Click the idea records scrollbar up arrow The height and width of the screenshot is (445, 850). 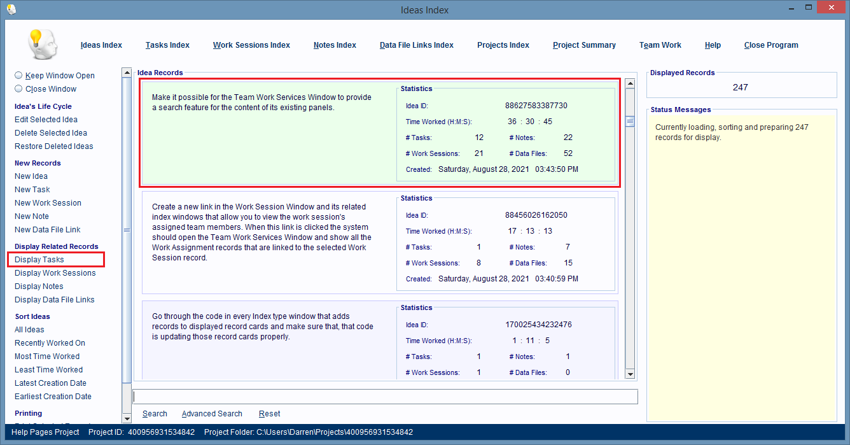630,83
